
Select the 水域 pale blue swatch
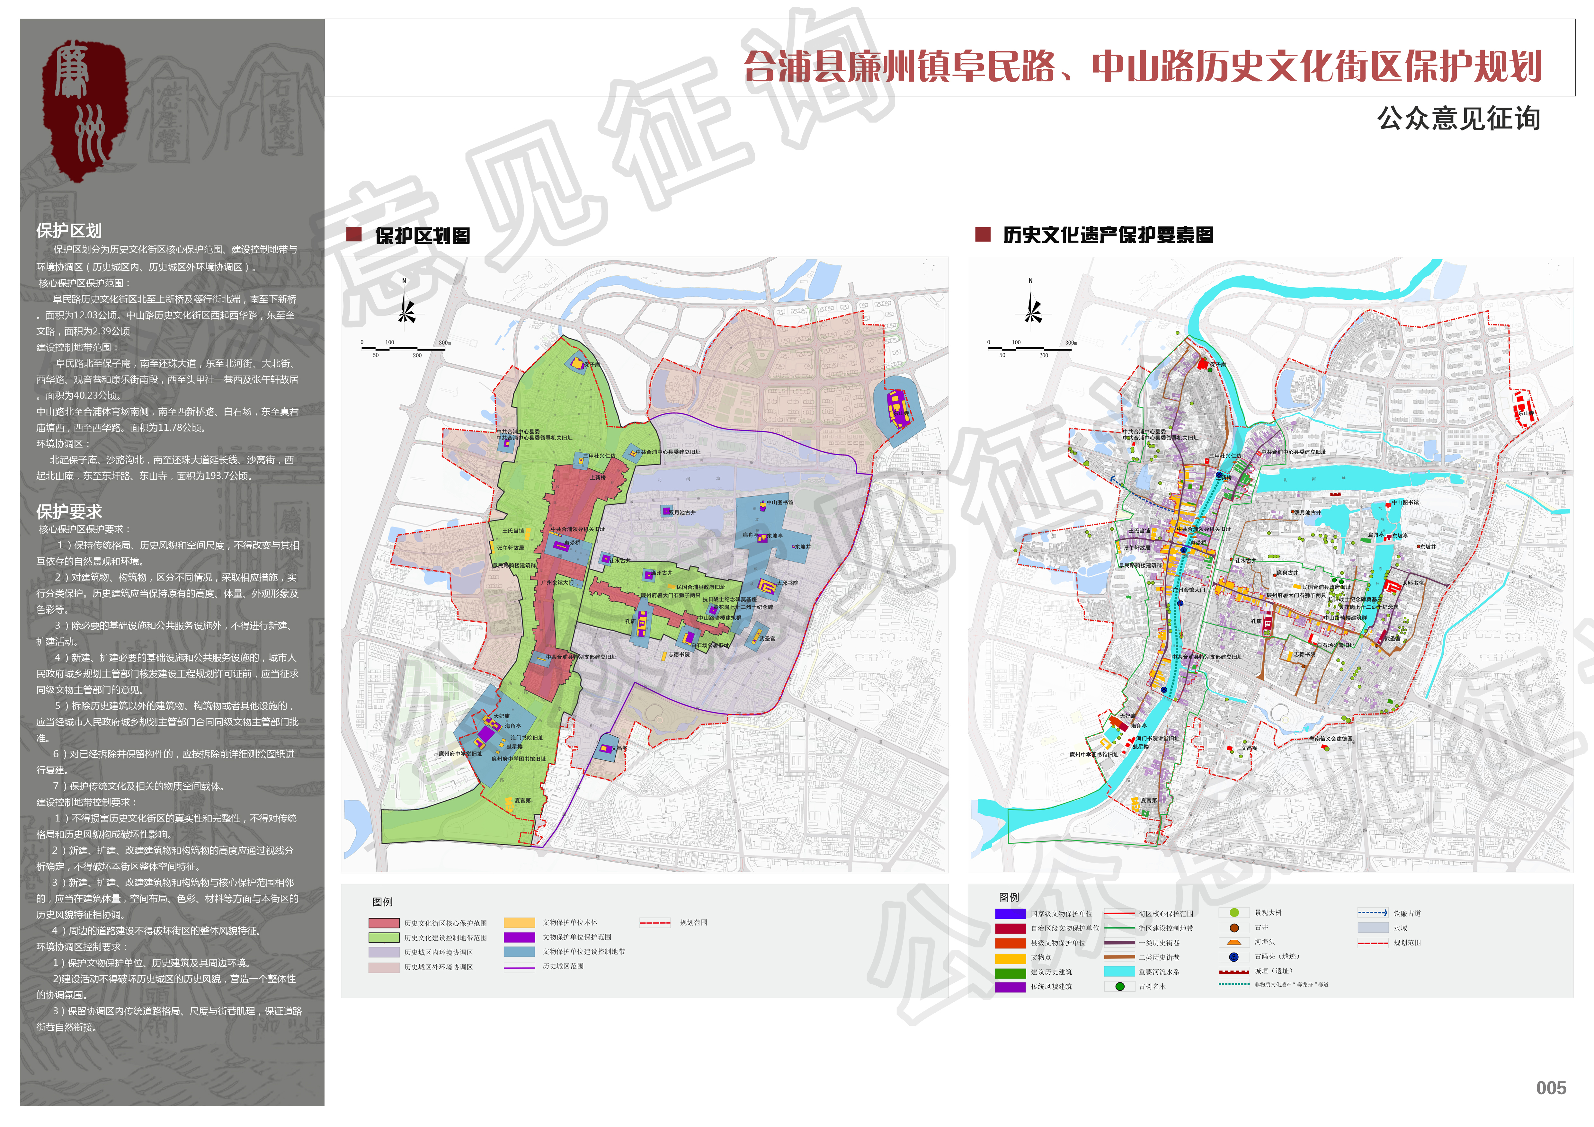click(x=1373, y=927)
